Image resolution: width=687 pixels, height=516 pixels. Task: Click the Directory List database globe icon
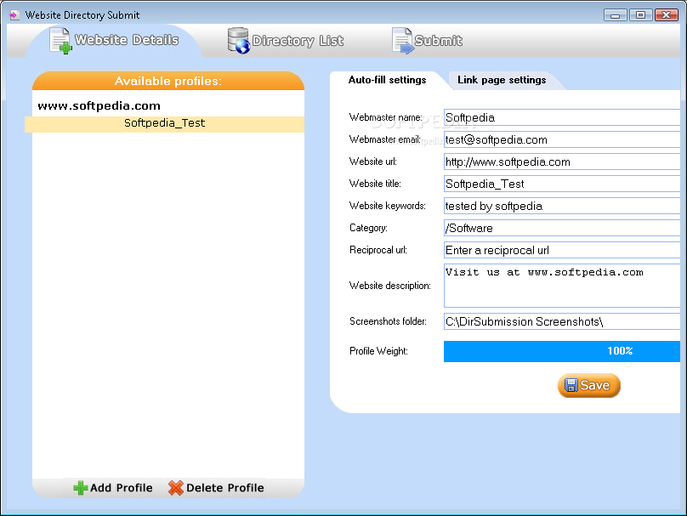pyautogui.click(x=239, y=41)
